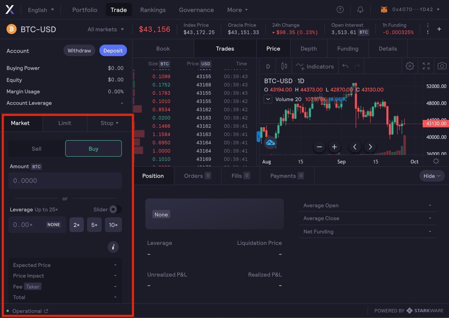449x318 pixels.
Task: Open the D chart interval selector
Action: coord(268,66)
